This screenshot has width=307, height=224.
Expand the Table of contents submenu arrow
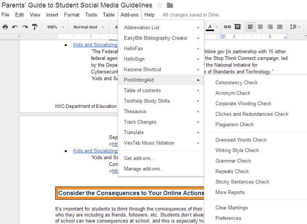(x=198, y=91)
